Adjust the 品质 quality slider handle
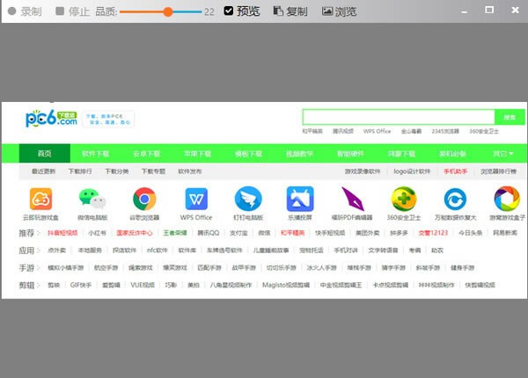The image size is (528, 378). pyautogui.click(x=167, y=11)
